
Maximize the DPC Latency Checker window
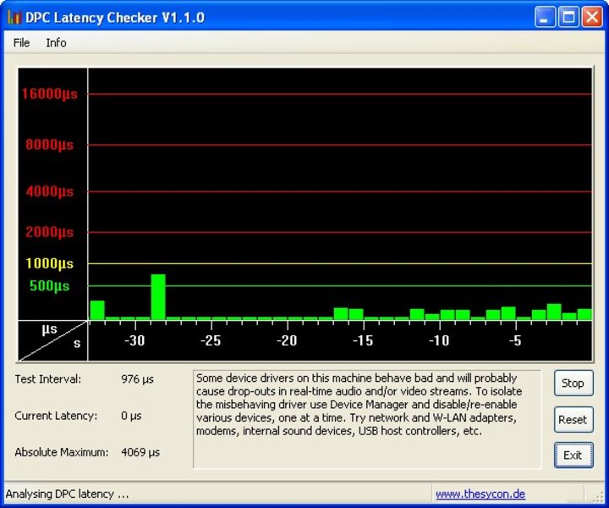click(x=568, y=17)
